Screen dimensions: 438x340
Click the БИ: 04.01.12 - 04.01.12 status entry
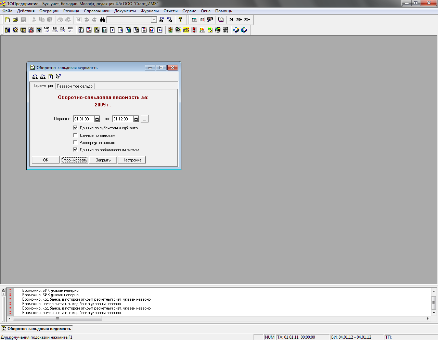(x=357, y=337)
